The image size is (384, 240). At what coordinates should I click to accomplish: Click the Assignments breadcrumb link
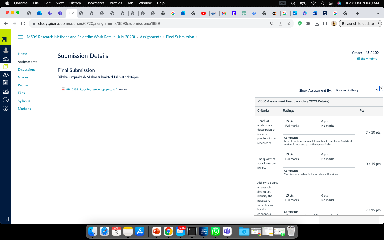click(150, 37)
